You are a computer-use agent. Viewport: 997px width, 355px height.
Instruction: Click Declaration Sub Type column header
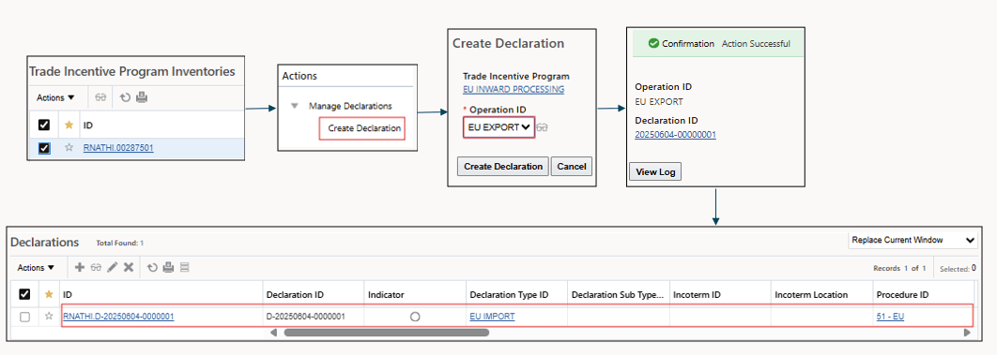[x=618, y=295]
